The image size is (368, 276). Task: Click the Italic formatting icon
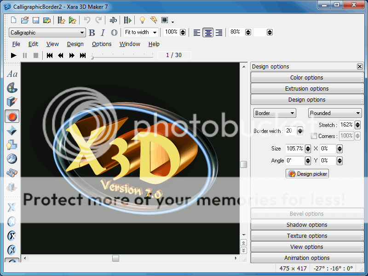point(103,33)
